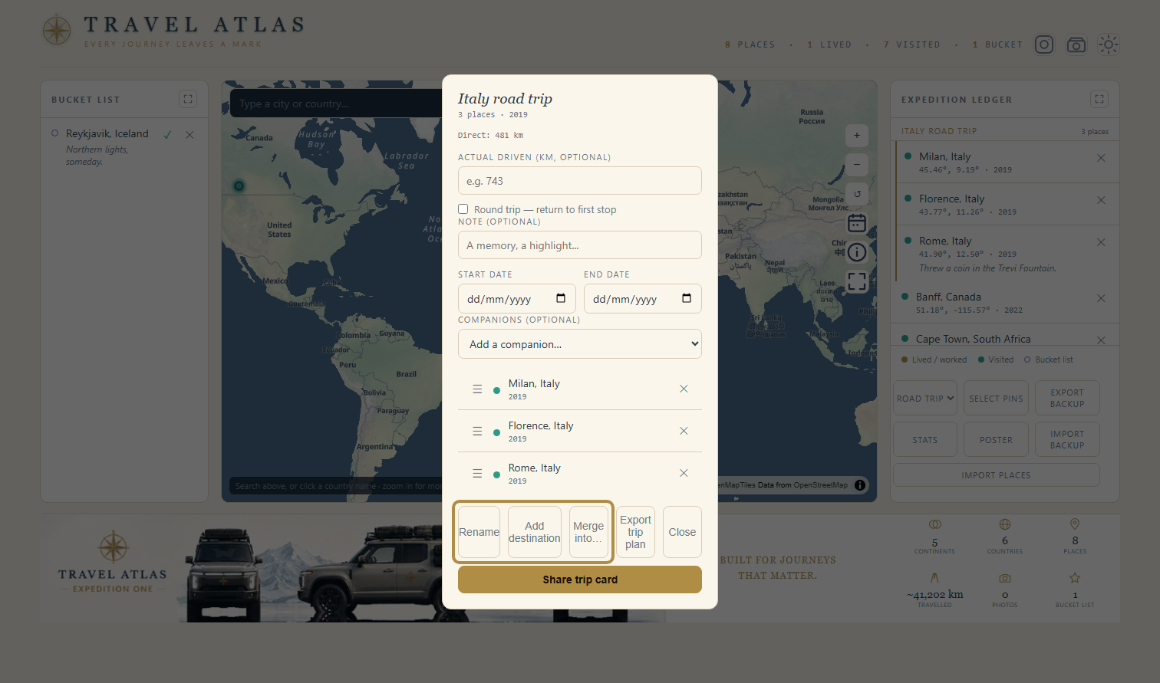Close the Italy road trip dialog
This screenshot has width=1160, height=683.
point(682,532)
